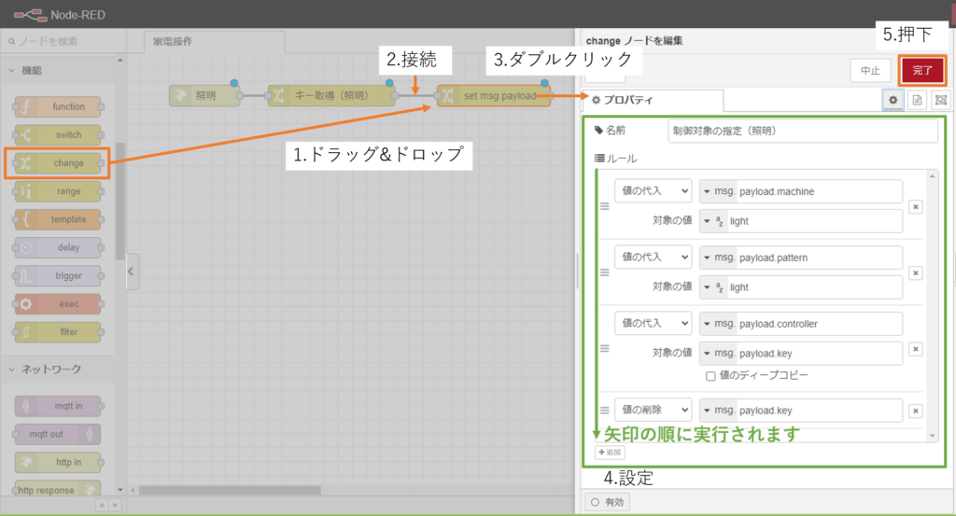Edit the 名前 field
Screen dimensions: 956x516
(x=802, y=131)
